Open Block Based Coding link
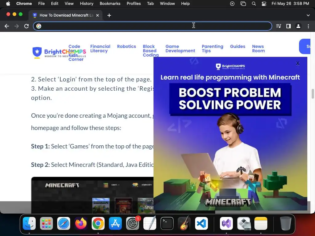 pyautogui.click(x=151, y=51)
